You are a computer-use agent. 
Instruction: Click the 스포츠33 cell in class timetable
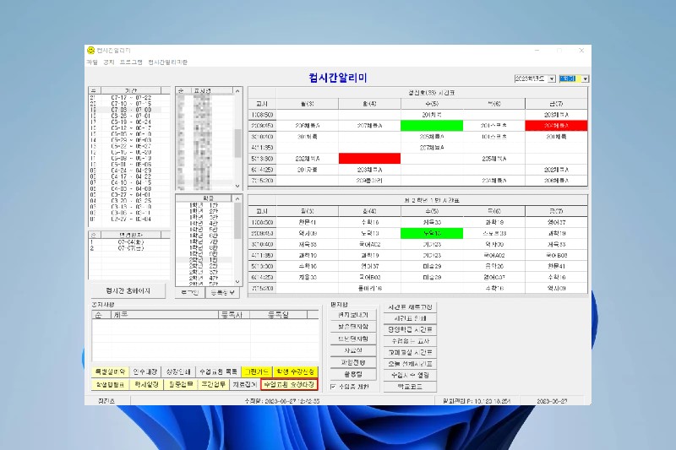pyautogui.click(x=494, y=233)
